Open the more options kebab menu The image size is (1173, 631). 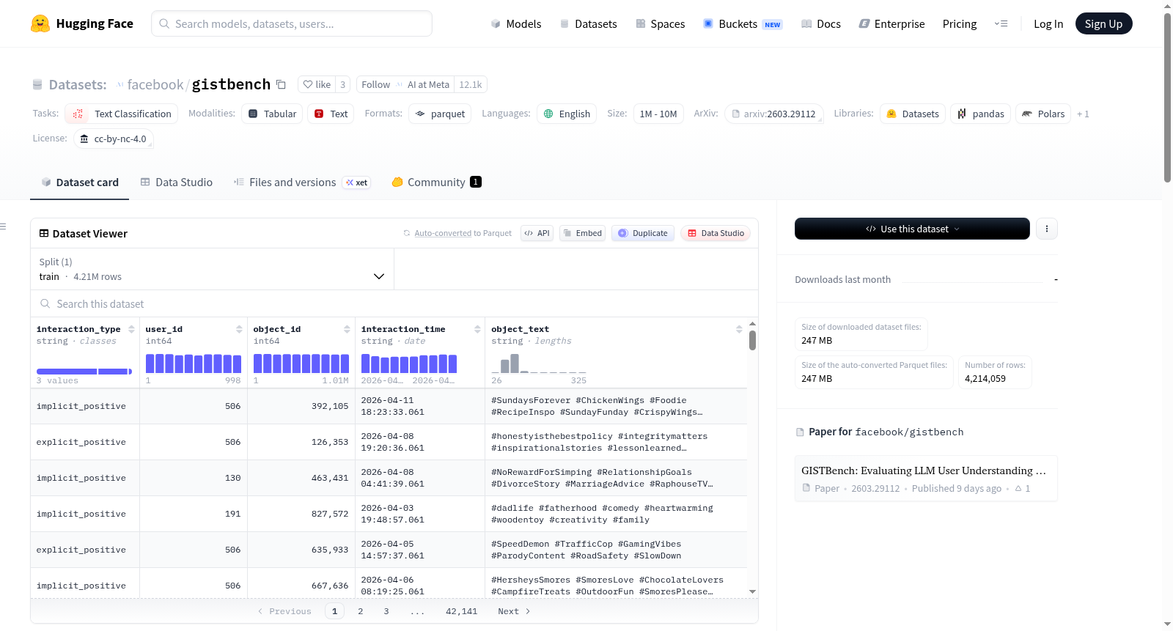(x=1047, y=229)
